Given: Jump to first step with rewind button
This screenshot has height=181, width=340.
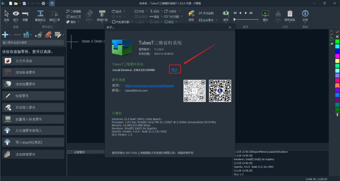Looking at the screenshot, I should [x=235, y=13].
